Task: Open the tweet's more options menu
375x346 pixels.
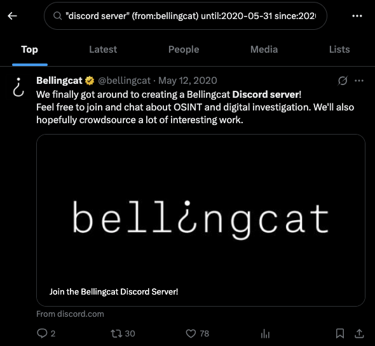Action: pyautogui.click(x=359, y=81)
